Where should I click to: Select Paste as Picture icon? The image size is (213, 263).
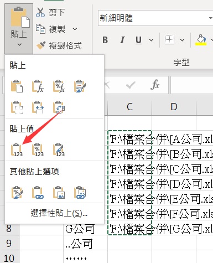[x=59, y=192]
